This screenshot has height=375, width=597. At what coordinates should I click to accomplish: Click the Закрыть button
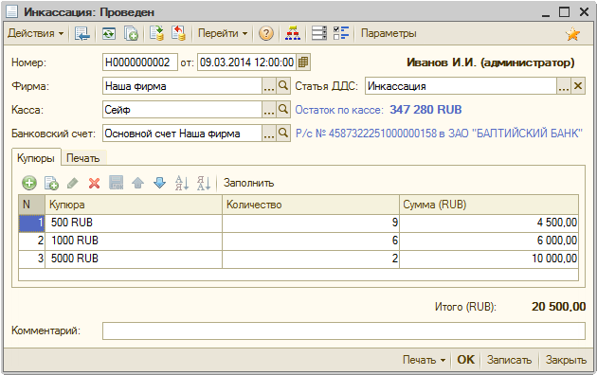(566, 360)
